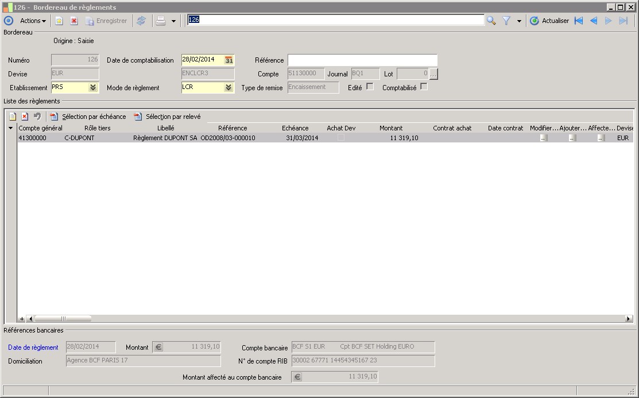This screenshot has height=398, width=639.
Task: Click the horizontal scrollbar left arrow
Action: click(x=30, y=319)
